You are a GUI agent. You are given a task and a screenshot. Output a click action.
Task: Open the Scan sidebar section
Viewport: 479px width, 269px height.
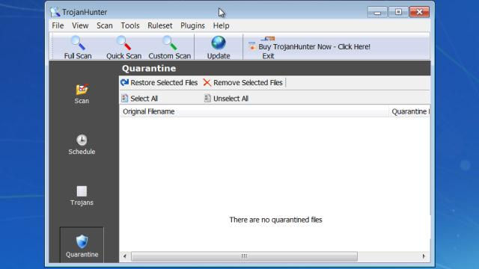(82, 94)
